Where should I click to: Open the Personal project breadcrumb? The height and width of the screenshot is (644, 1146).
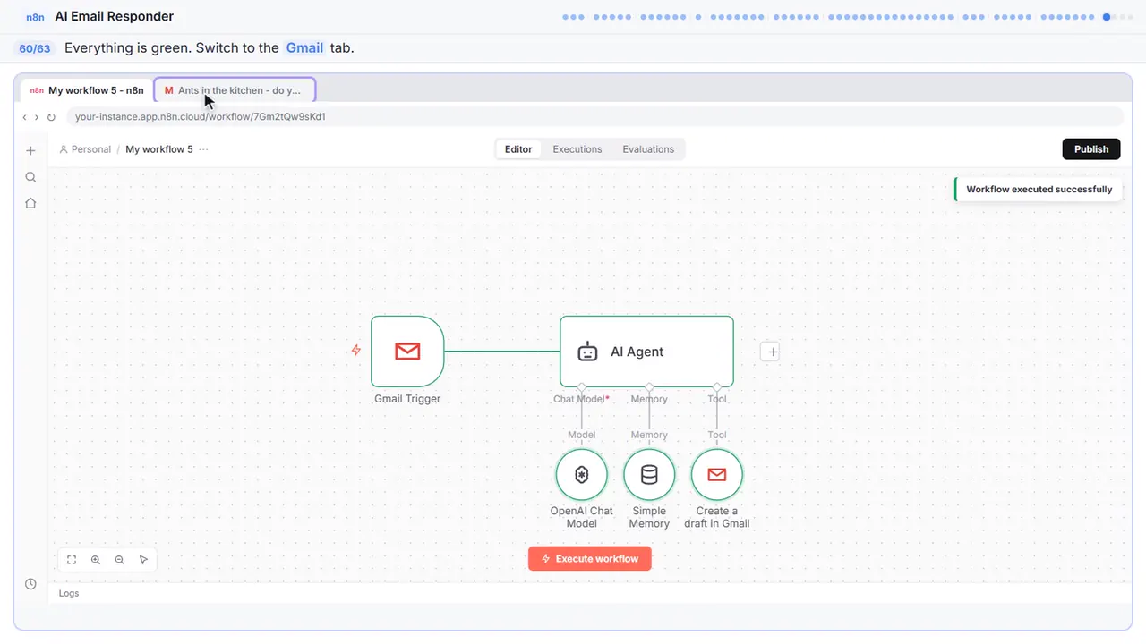(x=85, y=149)
